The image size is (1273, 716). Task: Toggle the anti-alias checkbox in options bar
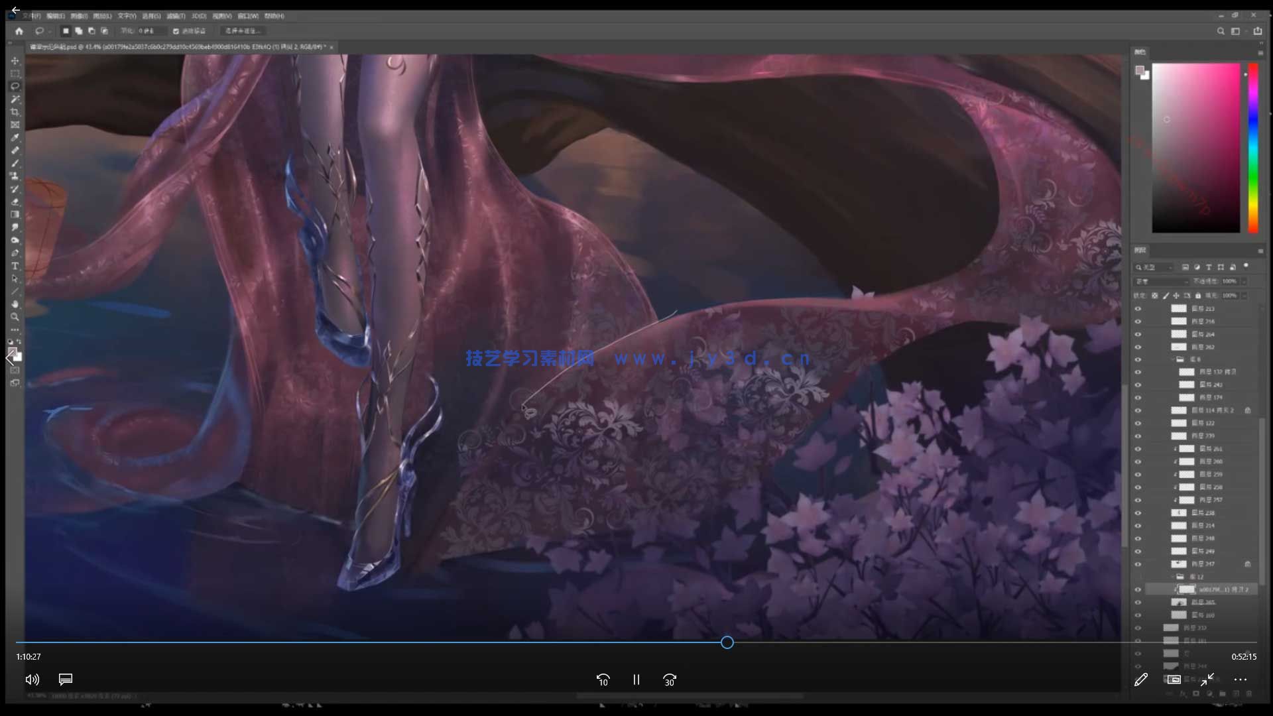tap(176, 31)
